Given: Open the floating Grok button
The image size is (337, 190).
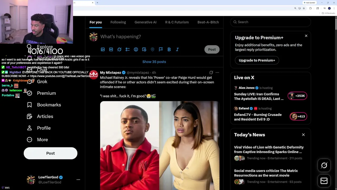Looking at the screenshot, I should [x=324, y=165].
